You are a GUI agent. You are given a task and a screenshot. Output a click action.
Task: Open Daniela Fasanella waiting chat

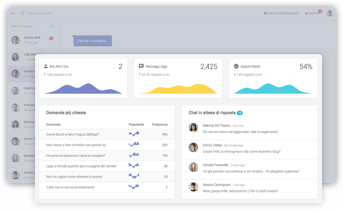click(249, 169)
